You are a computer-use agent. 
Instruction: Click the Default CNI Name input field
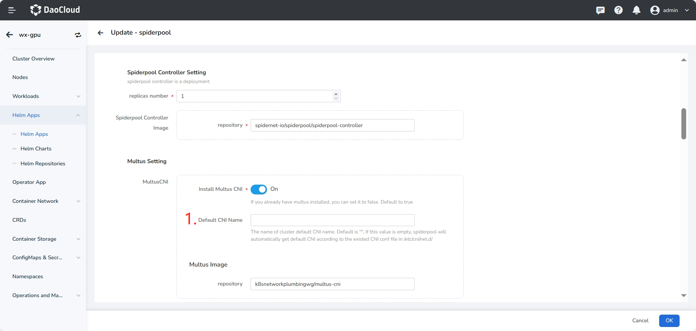click(332, 220)
